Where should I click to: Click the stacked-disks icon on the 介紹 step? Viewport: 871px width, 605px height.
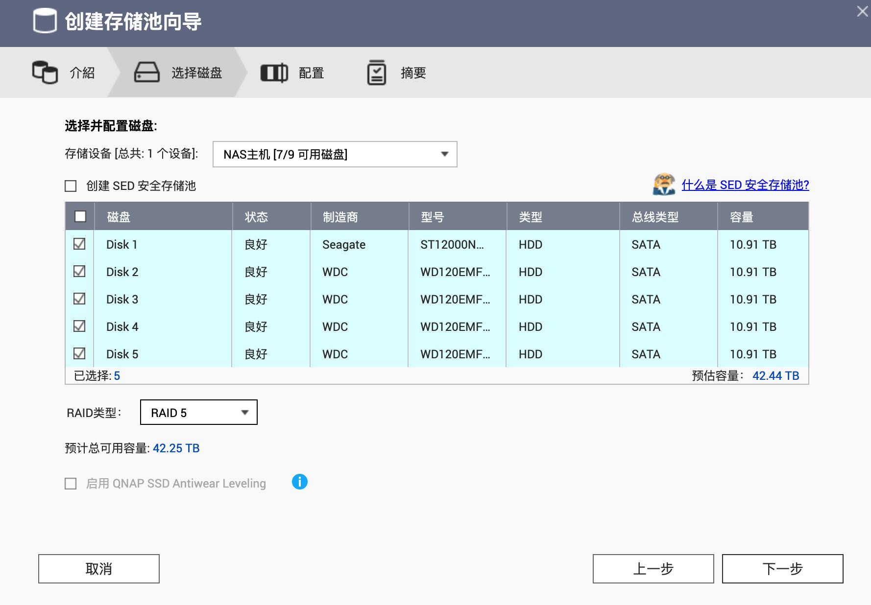pos(46,72)
